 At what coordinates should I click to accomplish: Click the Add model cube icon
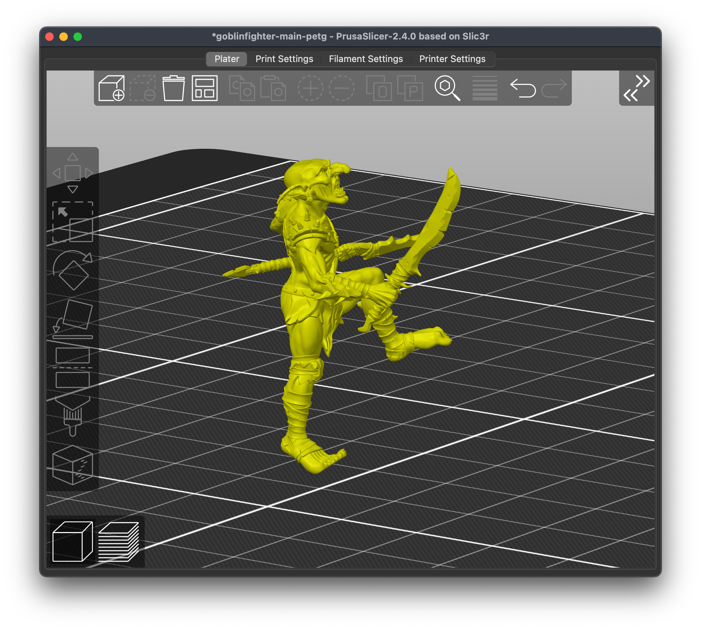click(x=111, y=88)
